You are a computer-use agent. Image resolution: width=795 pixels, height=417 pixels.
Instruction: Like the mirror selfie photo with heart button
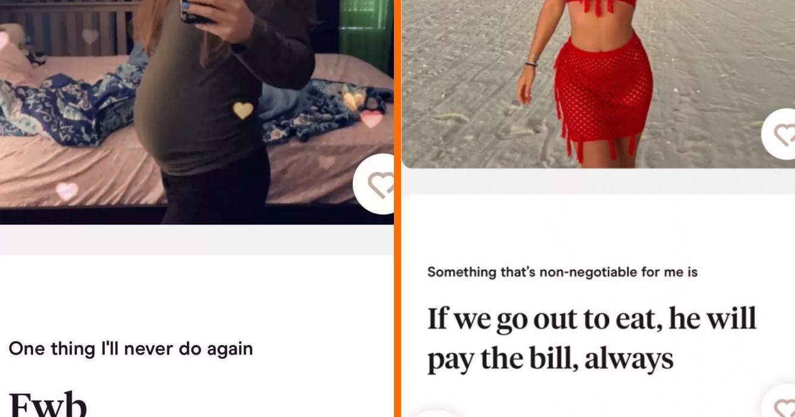[x=374, y=184]
